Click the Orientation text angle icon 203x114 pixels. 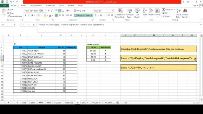(68, 11)
